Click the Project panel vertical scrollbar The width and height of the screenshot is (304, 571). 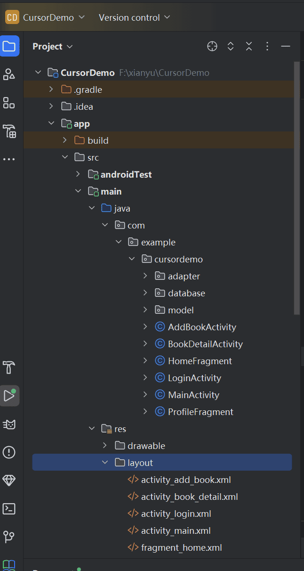(297, 188)
